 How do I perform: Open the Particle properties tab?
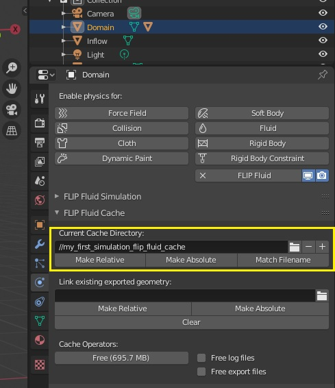tap(40, 263)
